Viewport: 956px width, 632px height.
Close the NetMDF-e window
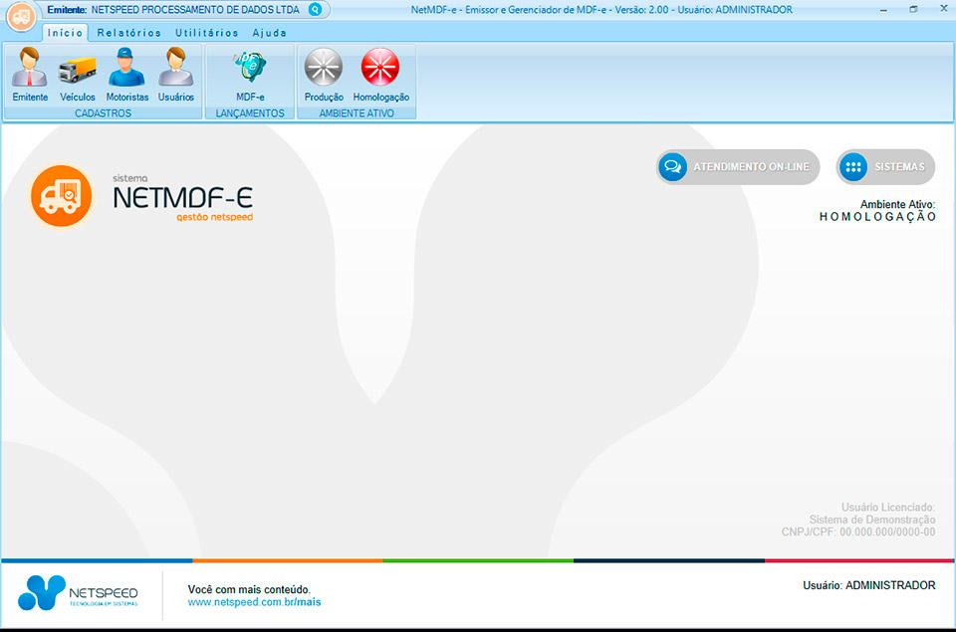[x=943, y=10]
